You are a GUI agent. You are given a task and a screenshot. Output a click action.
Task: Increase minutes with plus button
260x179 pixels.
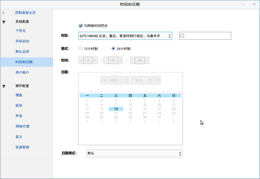coord(121,60)
